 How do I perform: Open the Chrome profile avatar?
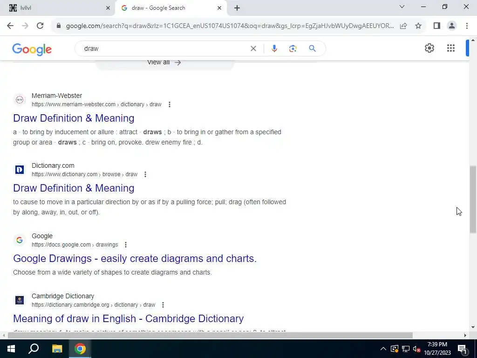(x=452, y=26)
